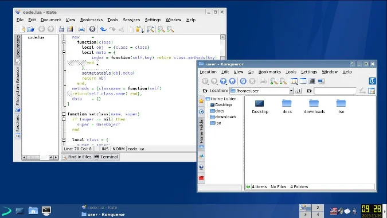This screenshot has height=218, width=387.
Task: Collapse the function setclass fold marker in Kate
Action: pyautogui.click(x=64, y=114)
